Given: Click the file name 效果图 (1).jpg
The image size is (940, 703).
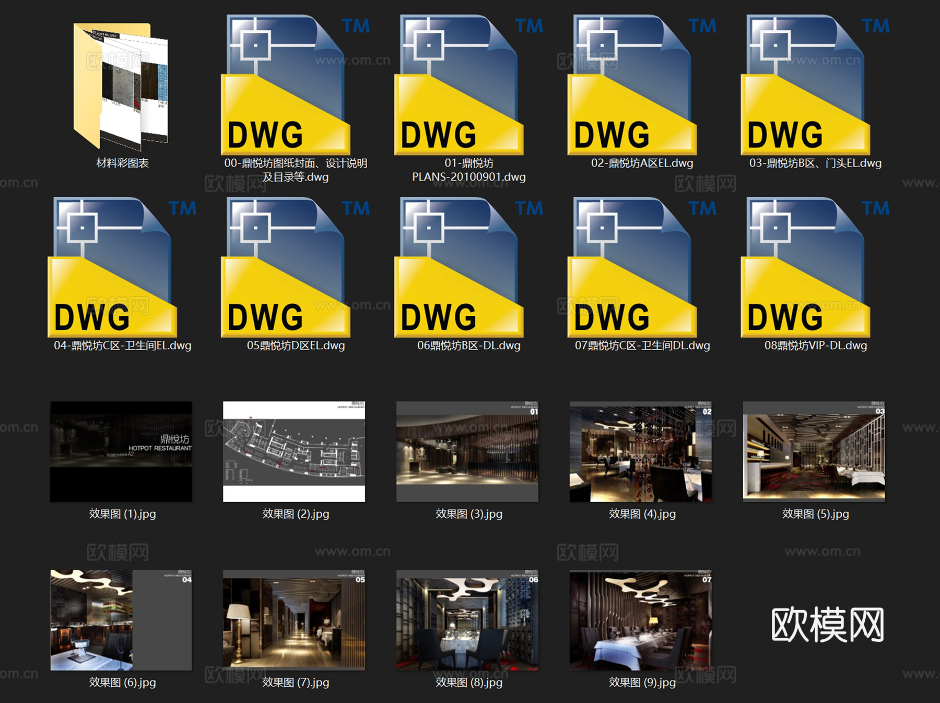Looking at the screenshot, I should coord(123,514).
